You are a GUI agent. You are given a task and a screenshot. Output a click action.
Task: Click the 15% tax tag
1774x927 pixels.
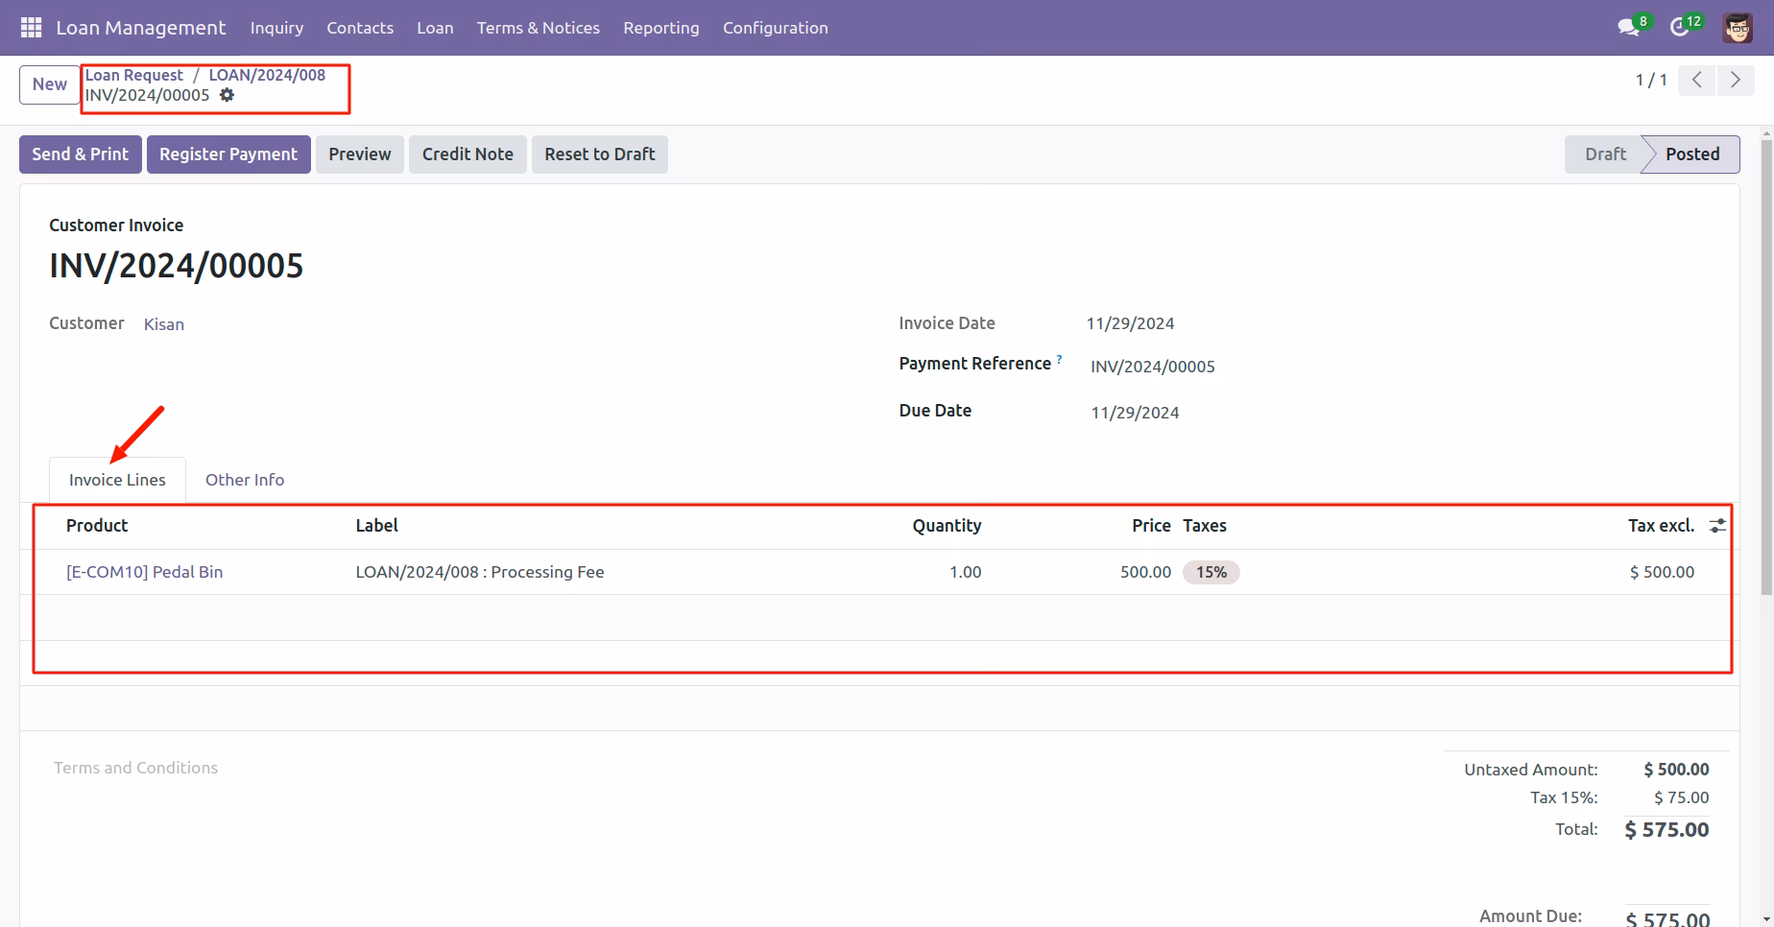(1211, 572)
